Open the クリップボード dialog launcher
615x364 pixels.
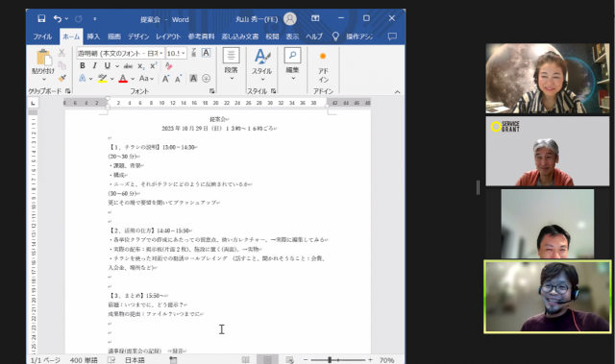[68, 91]
